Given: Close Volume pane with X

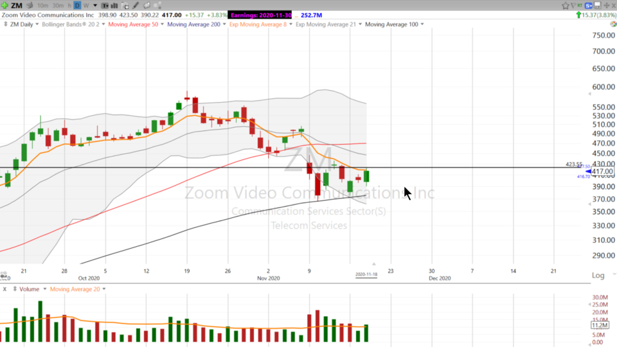Looking at the screenshot, I should pyautogui.click(x=4, y=289).
